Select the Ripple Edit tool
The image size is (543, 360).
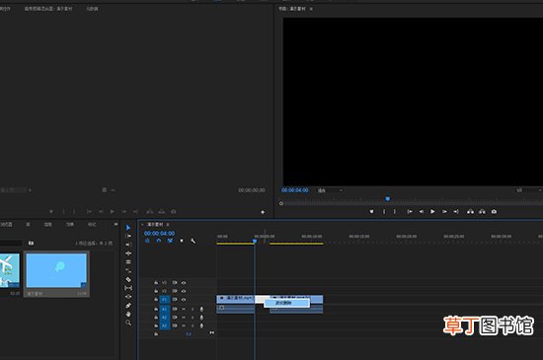point(128,253)
